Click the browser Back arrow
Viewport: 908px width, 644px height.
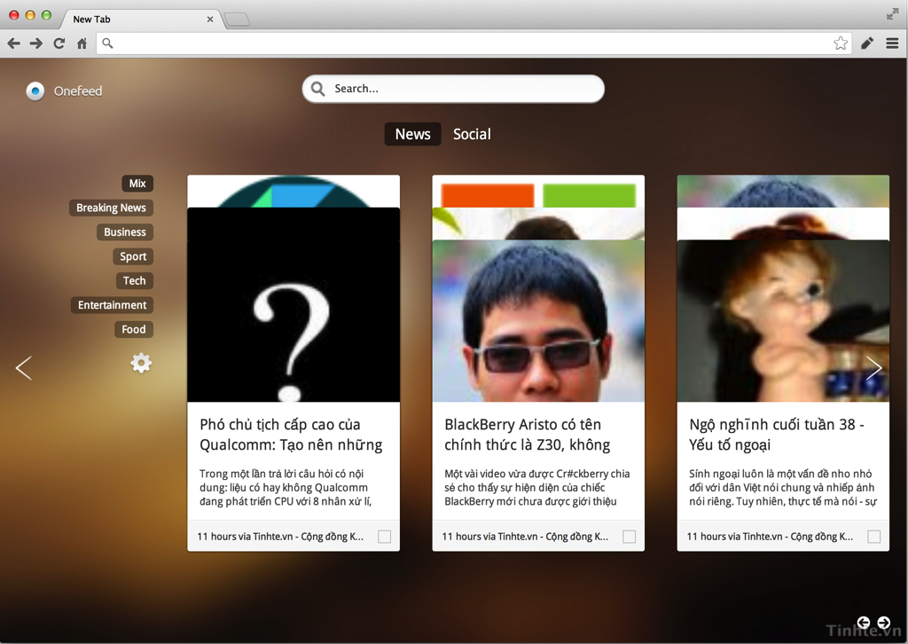pyautogui.click(x=14, y=43)
